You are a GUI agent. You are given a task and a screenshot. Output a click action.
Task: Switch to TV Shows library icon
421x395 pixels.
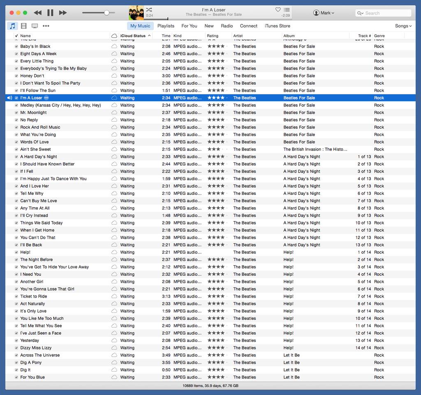[35, 26]
